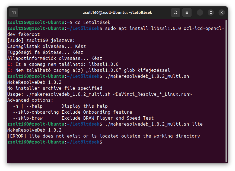The width and height of the screenshot is (235, 171).
Task: Close the terminal window
Action: click(x=222, y=13)
